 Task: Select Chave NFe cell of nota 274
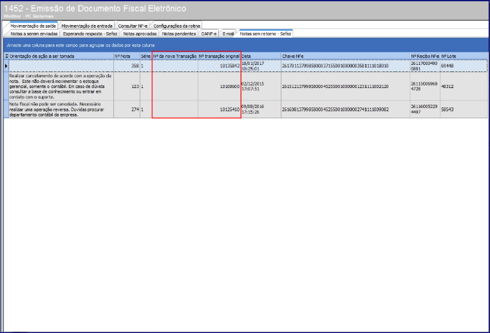pos(345,109)
